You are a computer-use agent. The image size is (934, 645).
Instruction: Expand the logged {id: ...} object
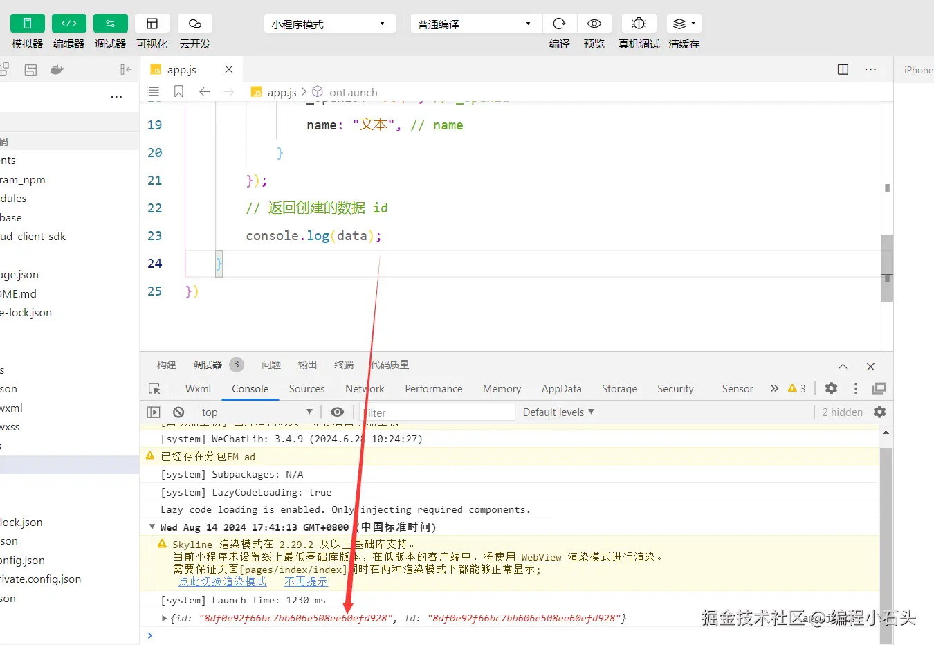point(164,618)
